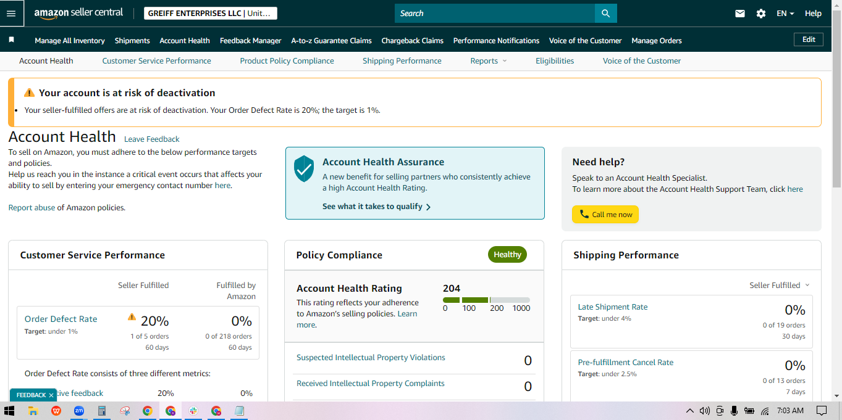Image resolution: width=842 pixels, height=420 pixels.
Task: Open Chargeback Claims shortcut
Action: [x=413, y=41]
